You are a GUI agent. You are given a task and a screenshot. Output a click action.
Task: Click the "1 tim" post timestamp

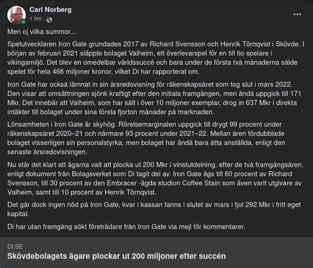[35, 19]
